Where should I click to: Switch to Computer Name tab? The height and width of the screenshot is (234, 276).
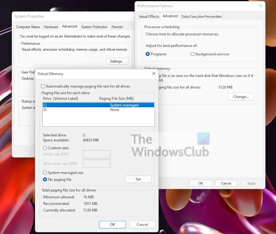pyautogui.click(x=28, y=27)
